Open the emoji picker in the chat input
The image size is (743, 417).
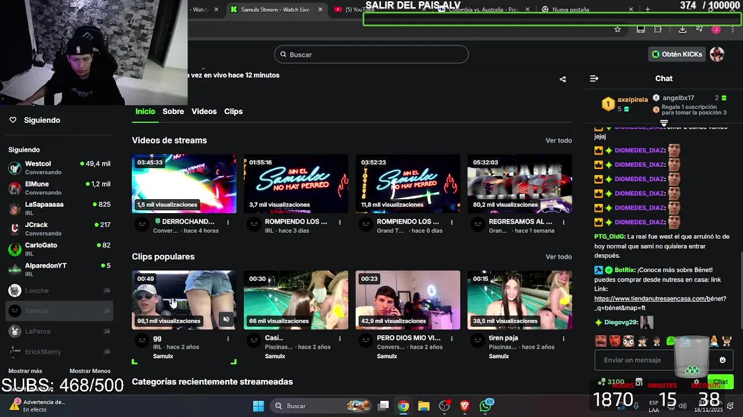722,360
